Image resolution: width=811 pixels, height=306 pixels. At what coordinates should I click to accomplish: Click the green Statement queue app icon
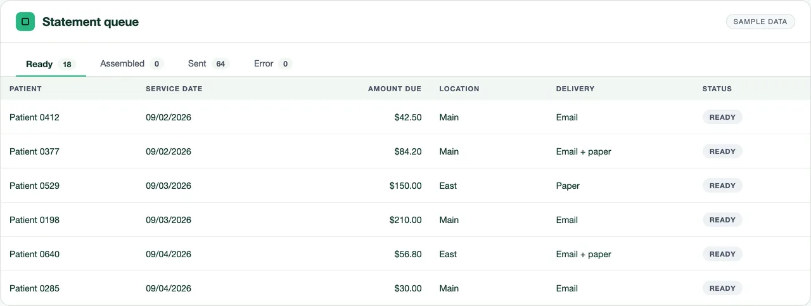[x=25, y=22]
